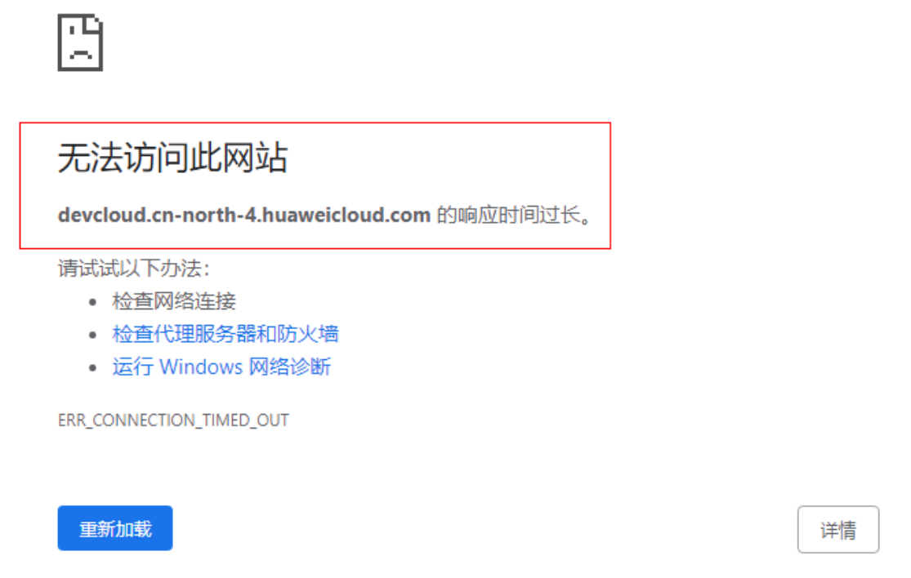Click the 重新加载 reload button
Screen dimensions: 911x578
tap(115, 528)
